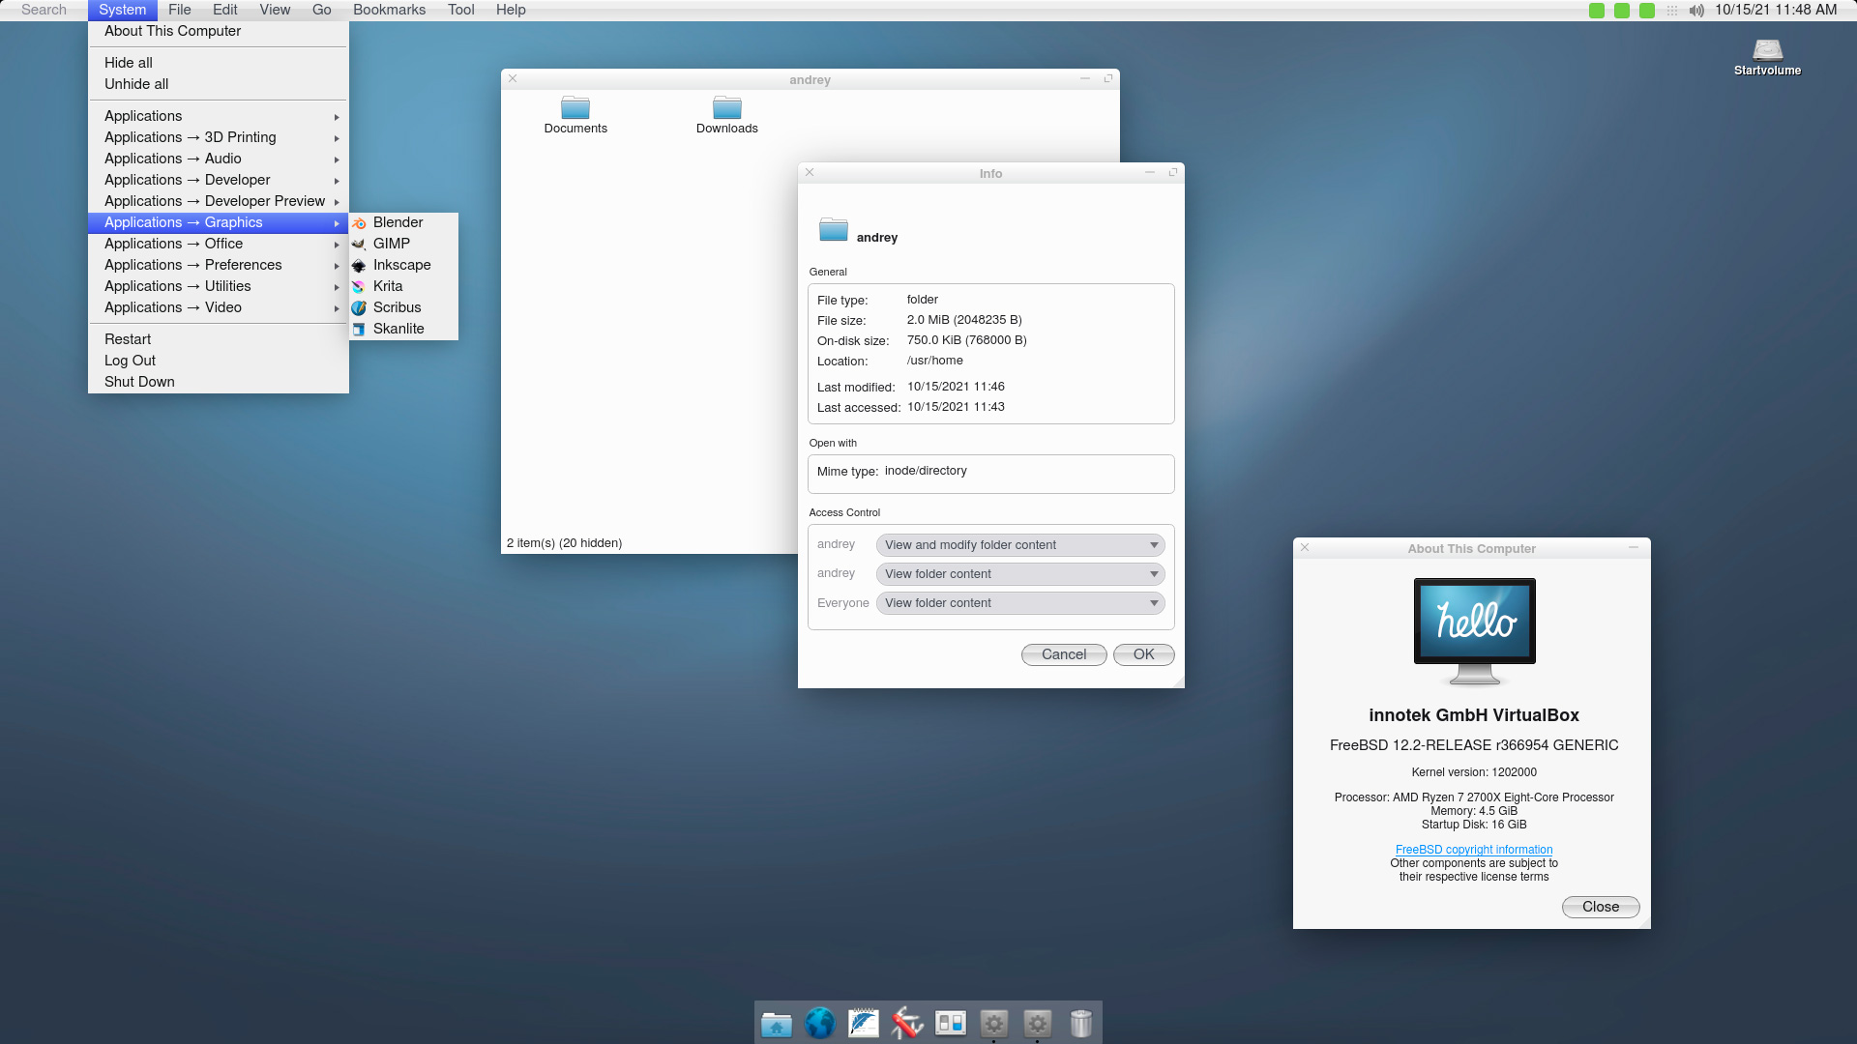Launch the globe web browser in dock

click(x=819, y=1024)
